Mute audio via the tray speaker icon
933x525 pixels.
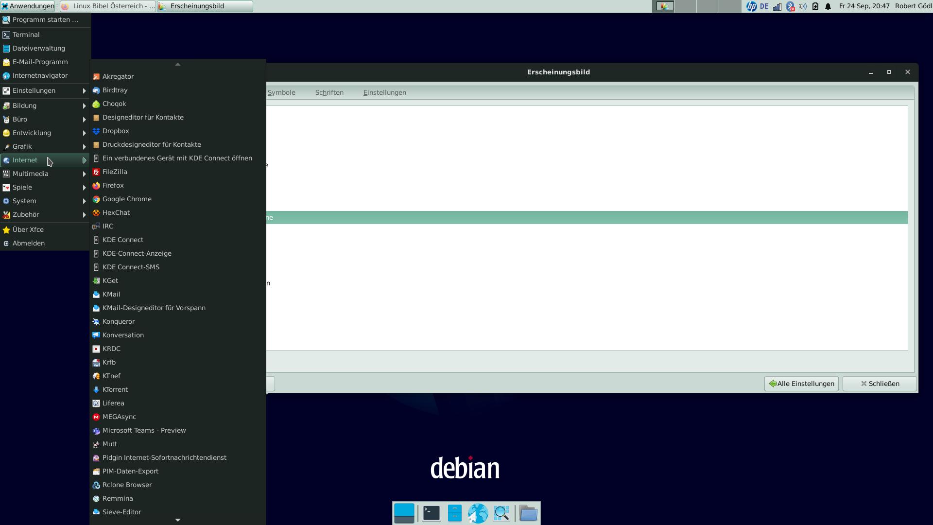click(803, 6)
